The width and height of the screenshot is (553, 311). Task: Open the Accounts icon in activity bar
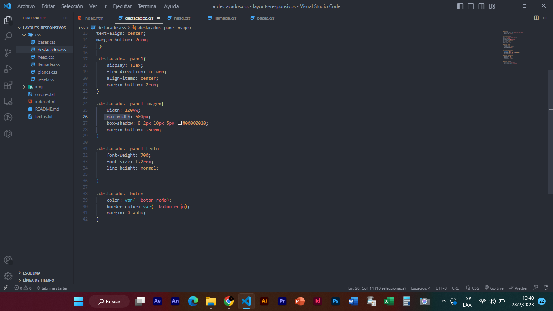8,260
